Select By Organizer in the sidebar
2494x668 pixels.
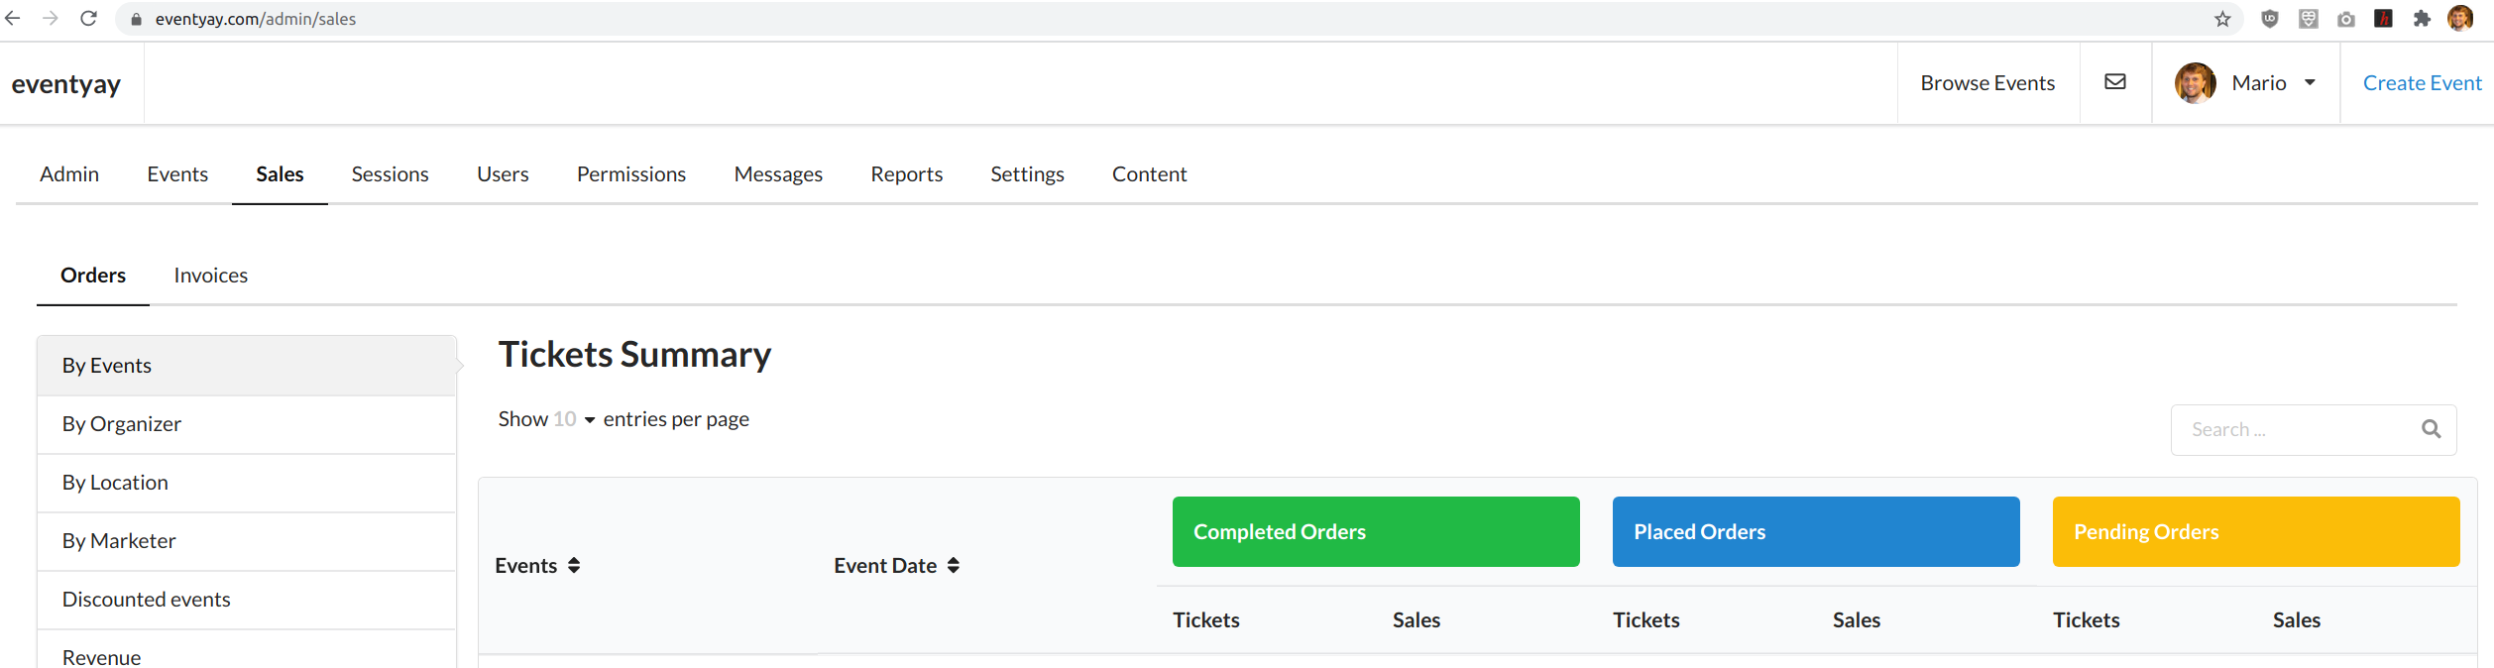[122, 424]
